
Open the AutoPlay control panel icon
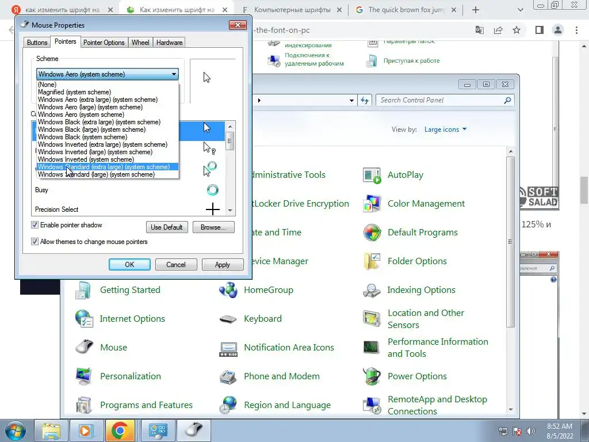372,175
